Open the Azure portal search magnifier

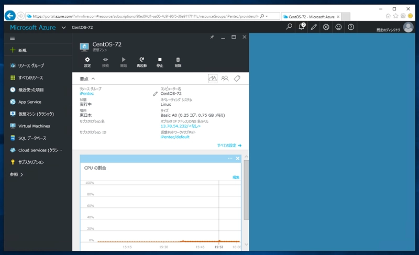coord(289,27)
